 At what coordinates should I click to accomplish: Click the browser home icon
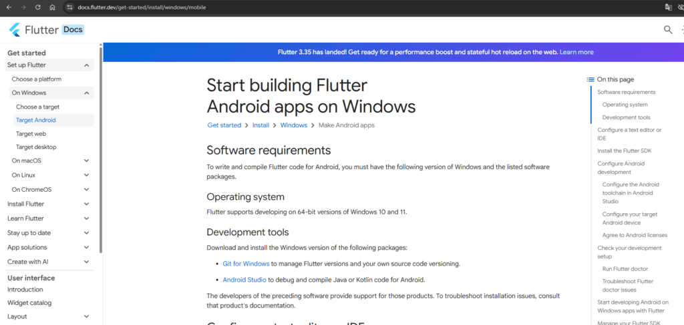[52, 7]
